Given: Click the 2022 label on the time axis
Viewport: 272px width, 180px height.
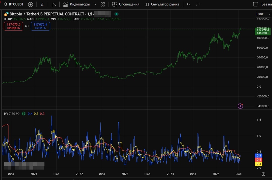Looking at the screenshot, I should point(79,174).
